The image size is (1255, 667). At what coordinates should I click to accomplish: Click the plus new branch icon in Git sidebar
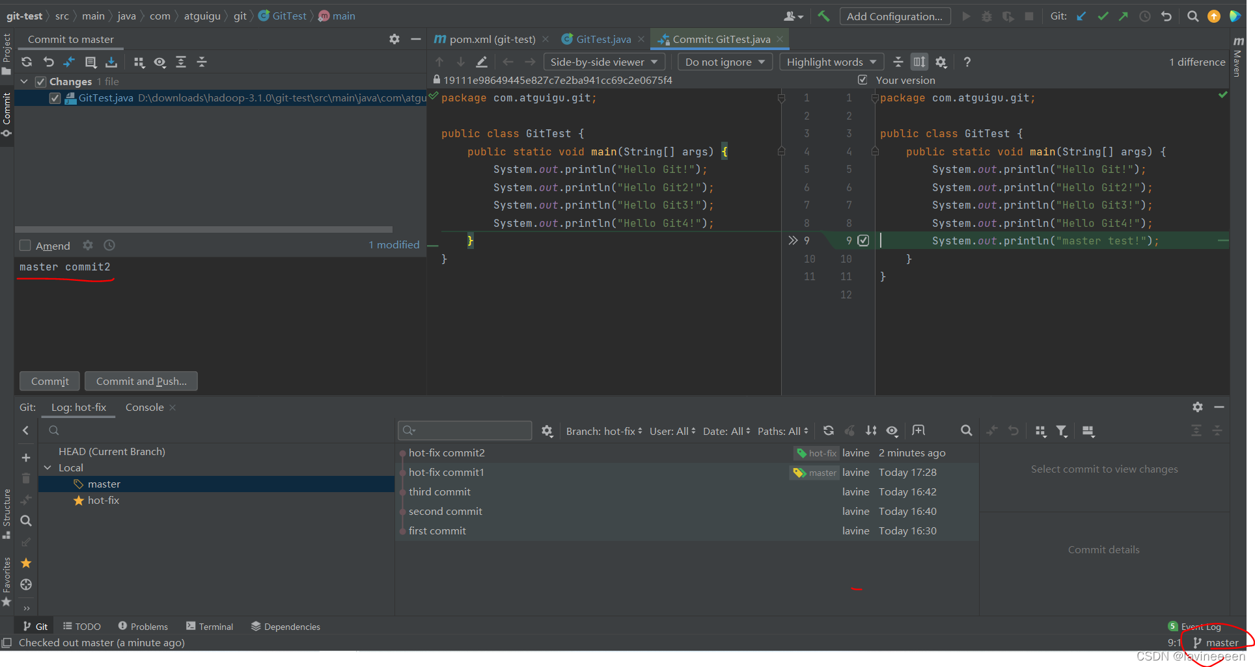point(26,458)
